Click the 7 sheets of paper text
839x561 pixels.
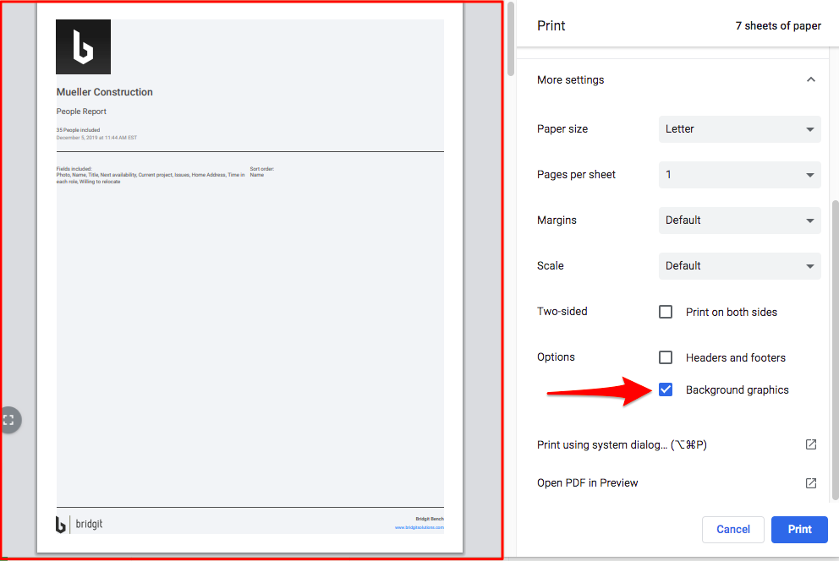coord(778,25)
